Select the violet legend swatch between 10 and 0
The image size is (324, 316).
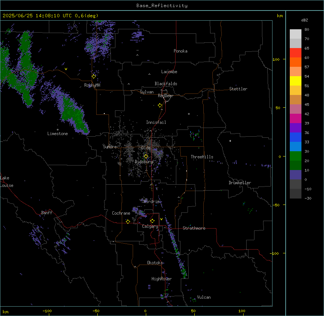coord(295,175)
